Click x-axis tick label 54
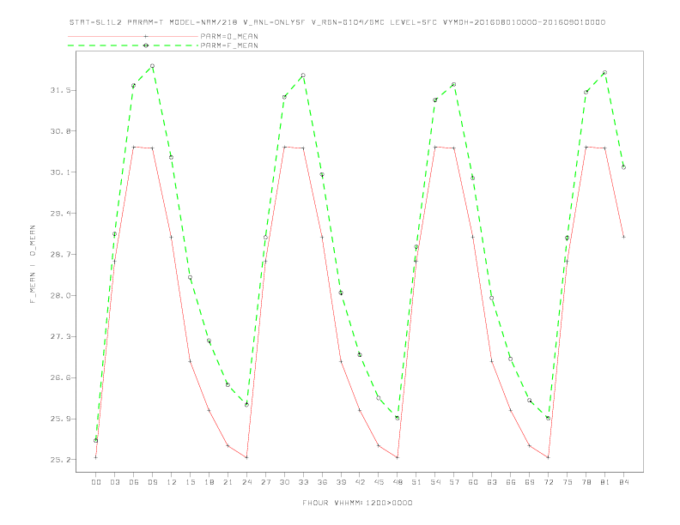680x525 pixels. [435, 482]
